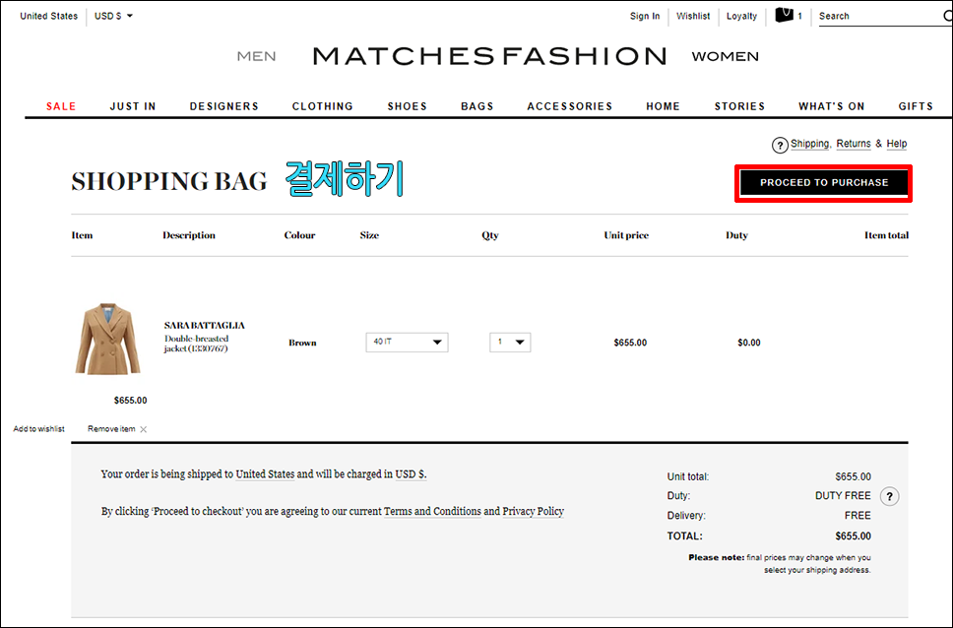Open the BAGS menu
The height and width of the screenshot is (628, 953).
(477, 106)
